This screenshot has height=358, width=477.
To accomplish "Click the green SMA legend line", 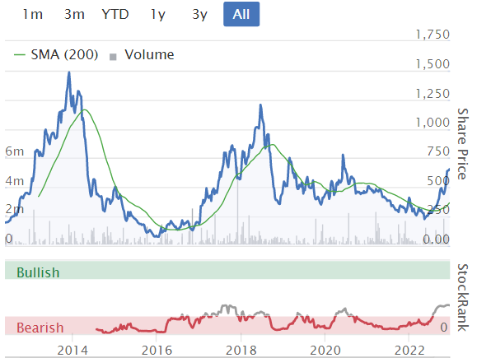I will (20, 55).
